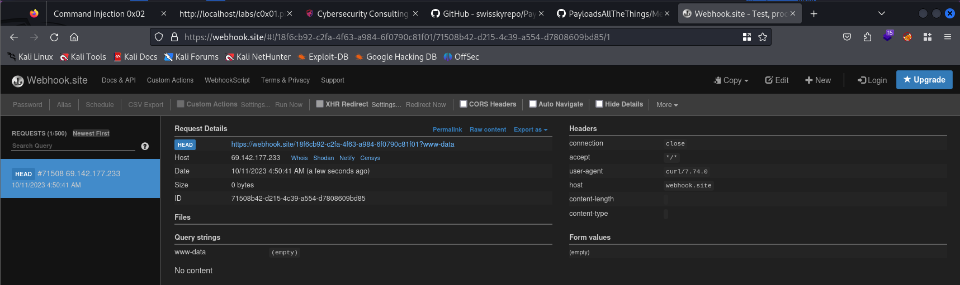
Task: Open the Kali Forums bookmark
Action: (191, 57)
